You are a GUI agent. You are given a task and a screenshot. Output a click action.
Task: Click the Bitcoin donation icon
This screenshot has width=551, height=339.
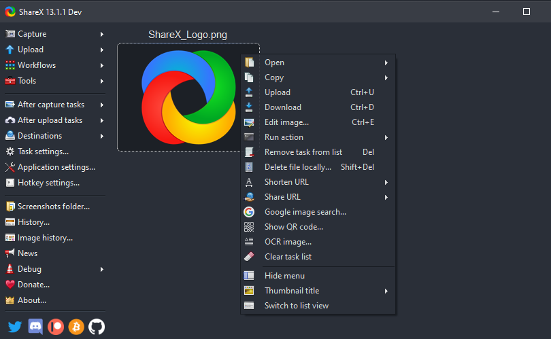(76, 327)
